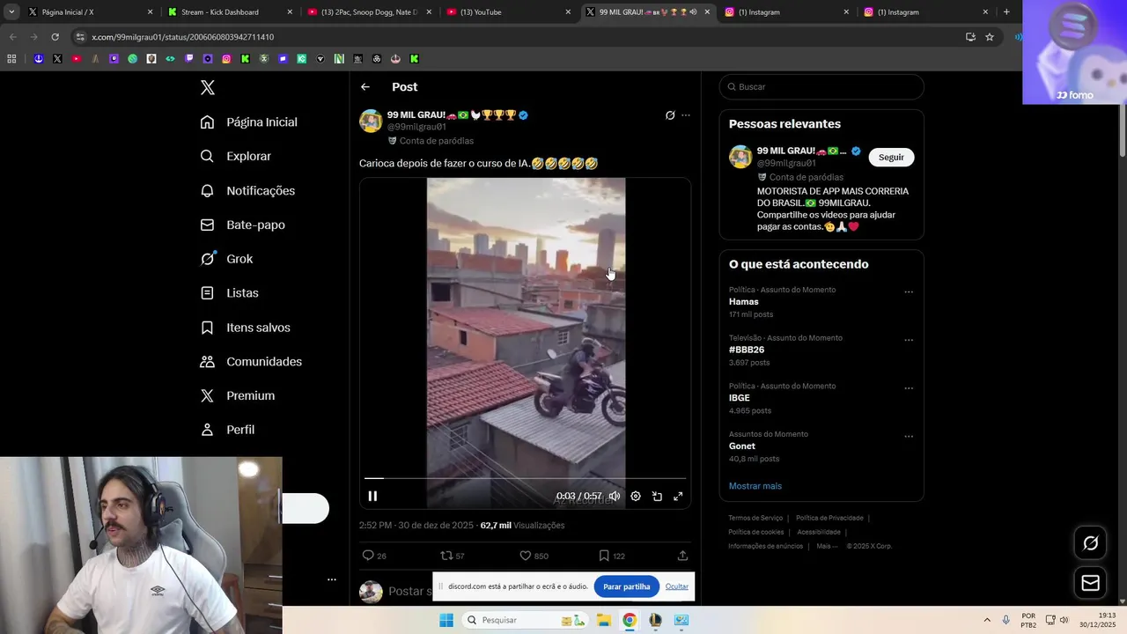Click the back arrow next to Post
Viewport: 1127px width, 634px height.
point(365,87)
